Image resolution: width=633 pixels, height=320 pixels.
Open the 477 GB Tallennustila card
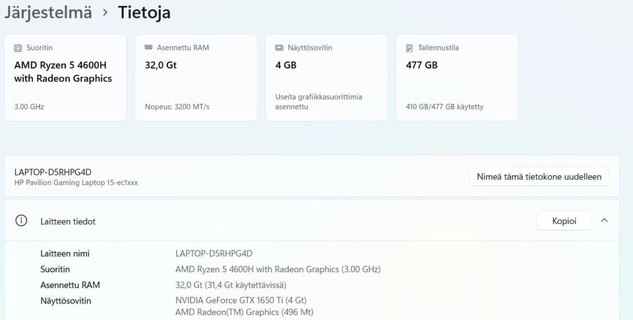457,78
